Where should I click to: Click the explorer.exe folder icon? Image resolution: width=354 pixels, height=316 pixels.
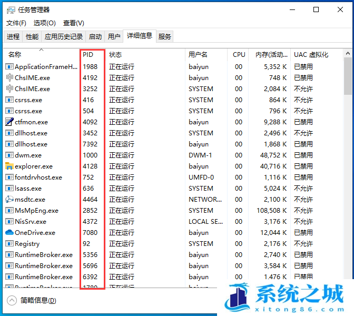(9, 166)
